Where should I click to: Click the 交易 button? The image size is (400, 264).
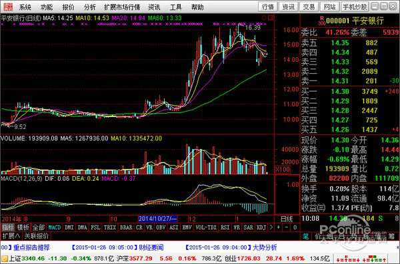click(309, 7)
